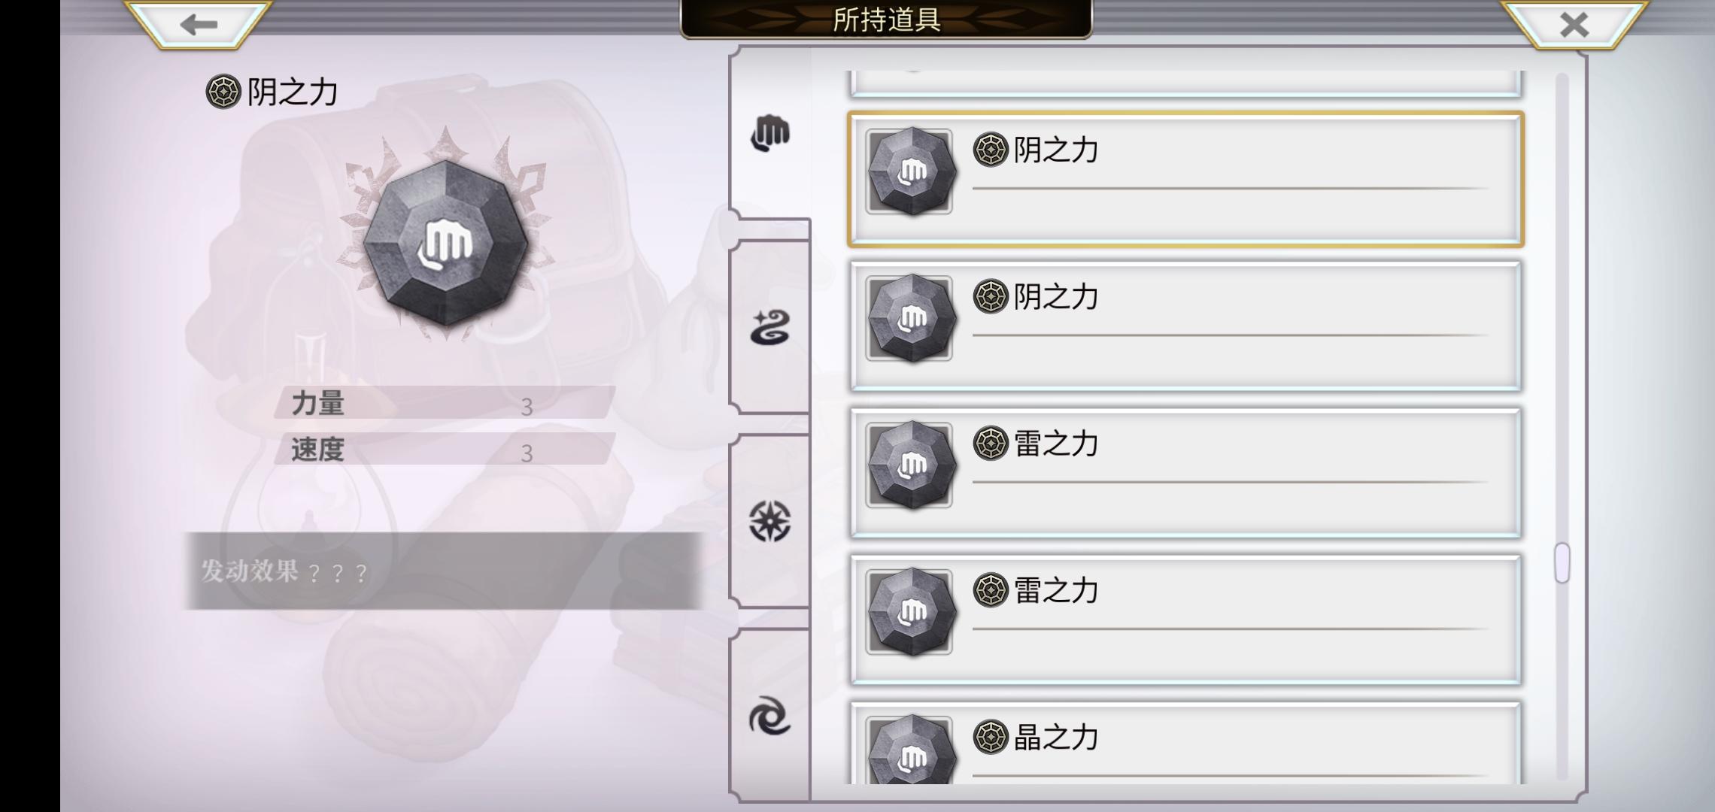
Task: Tap the first 雷之力 gem icon
Action: tap(910, 465)
